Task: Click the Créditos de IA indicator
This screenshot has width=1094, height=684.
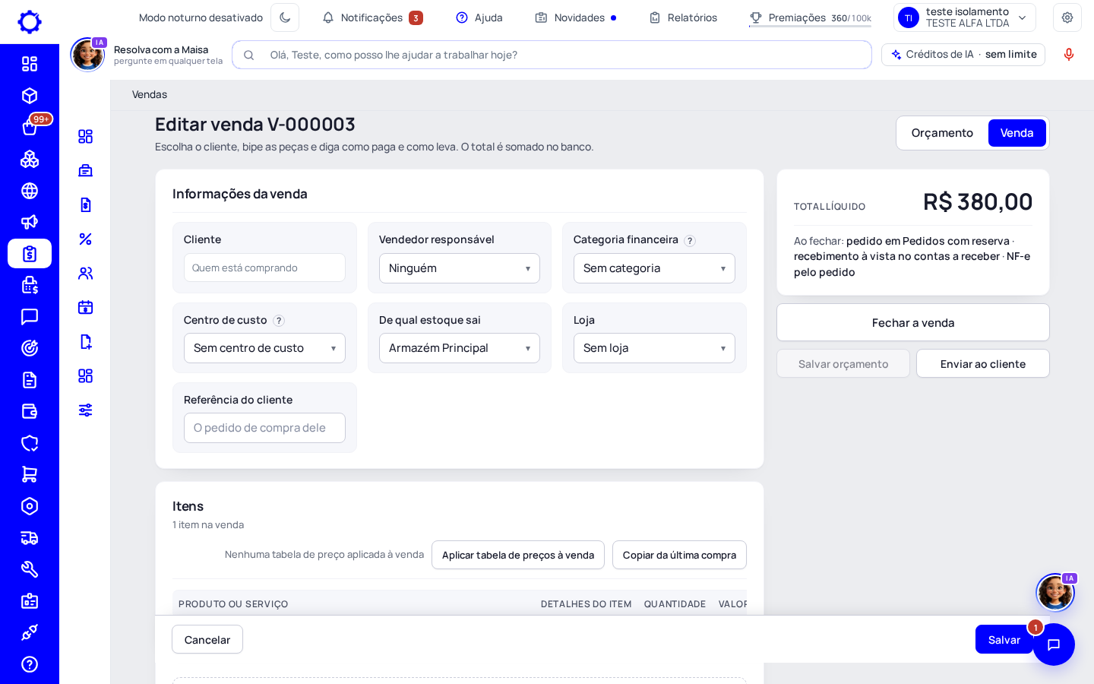Action: (963, 55)
